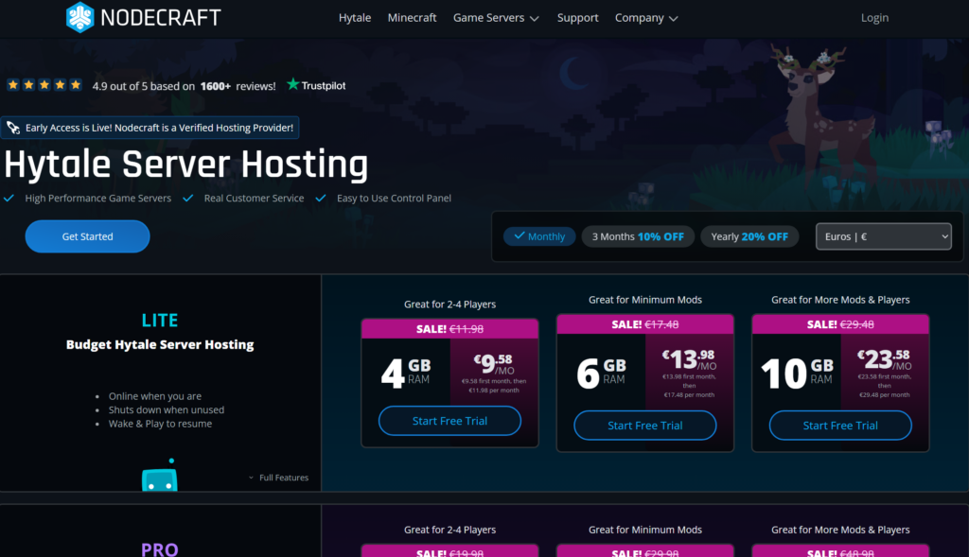Click the Get Started button

point(87,236)
